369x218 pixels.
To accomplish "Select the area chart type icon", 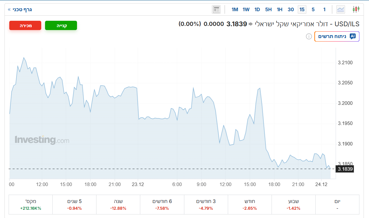I will click(x=341, y=9).
